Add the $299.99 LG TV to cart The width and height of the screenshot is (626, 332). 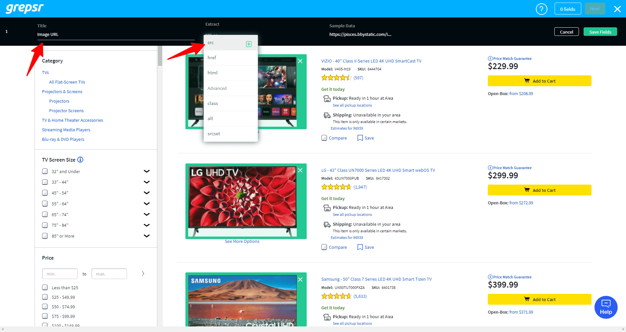tap(539, 190)
